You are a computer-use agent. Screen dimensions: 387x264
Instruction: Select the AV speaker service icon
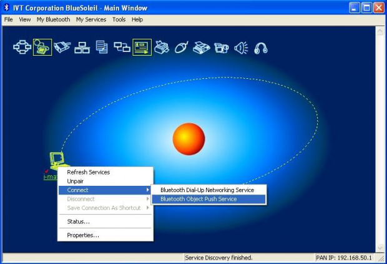[x=241, y=48]
